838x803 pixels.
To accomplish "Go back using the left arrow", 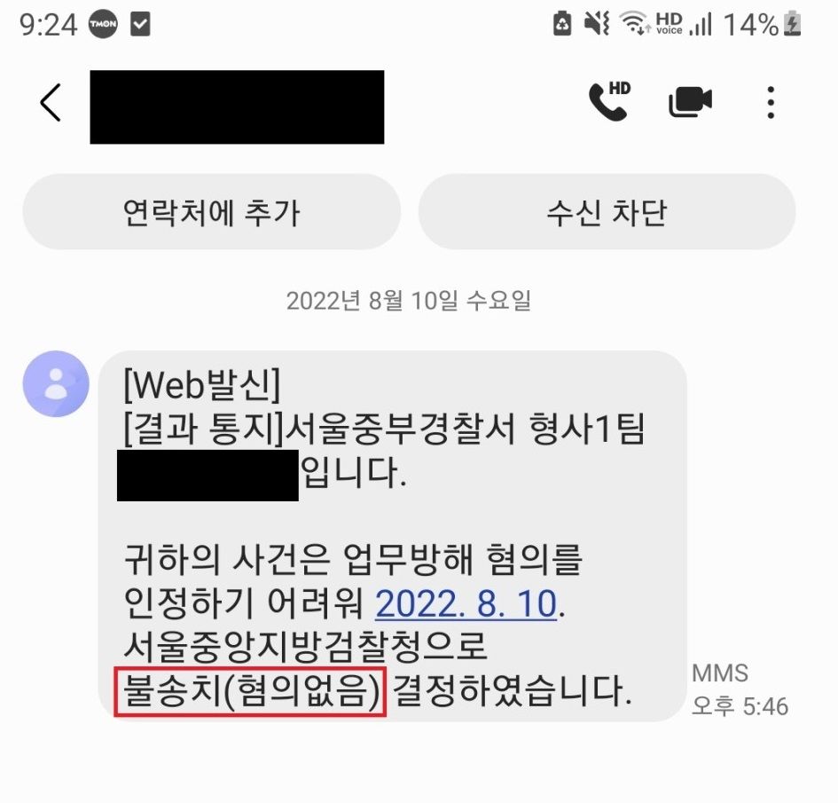I will (x=51, y=102).
